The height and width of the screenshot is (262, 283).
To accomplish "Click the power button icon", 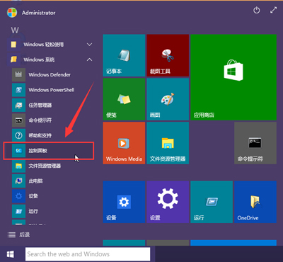I will [257, 11].
